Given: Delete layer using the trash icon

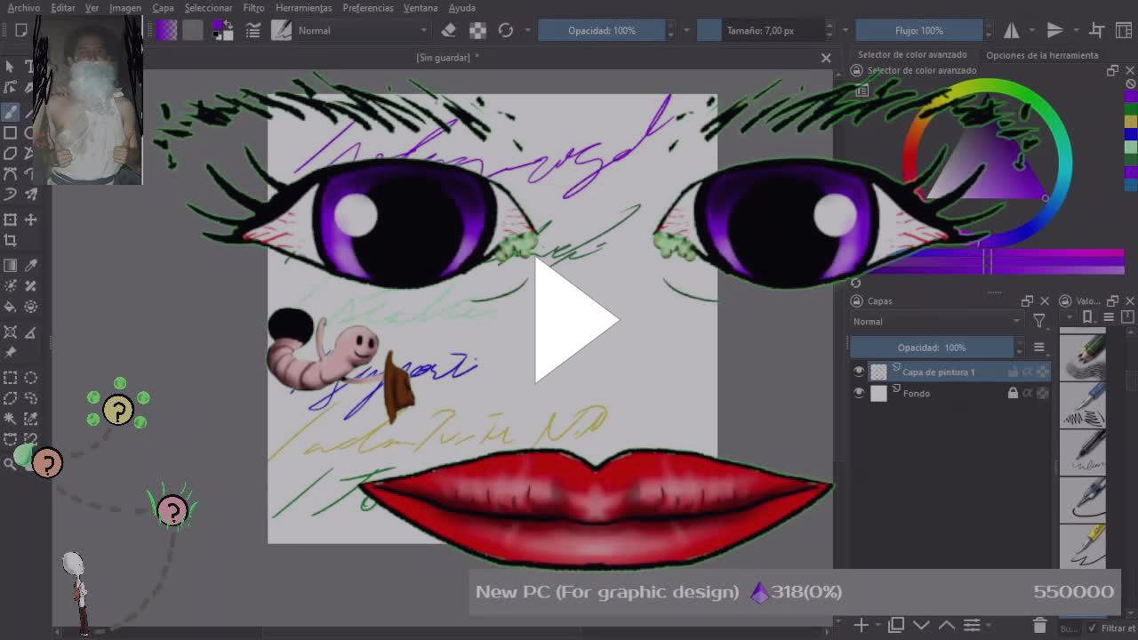Looking at the screenshot, I should (1039, 625).
